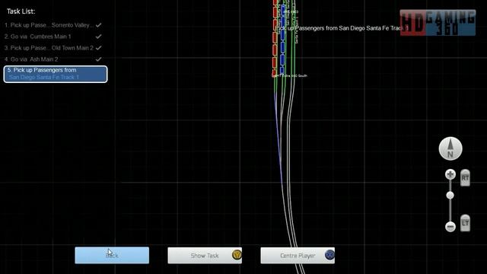Click the LT trigger icon
The image size is (487, 274).
tap(465, 223)
